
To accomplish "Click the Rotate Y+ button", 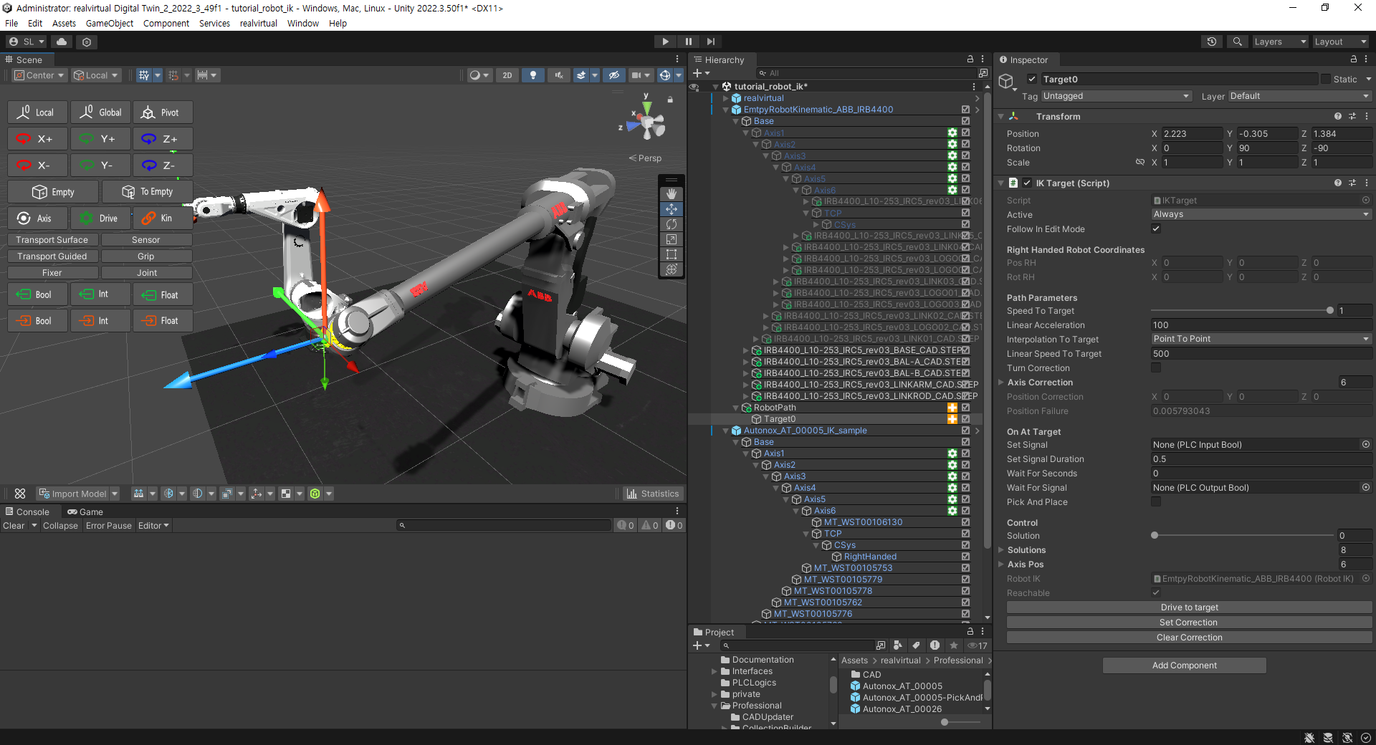I will [x=100, y=139].
